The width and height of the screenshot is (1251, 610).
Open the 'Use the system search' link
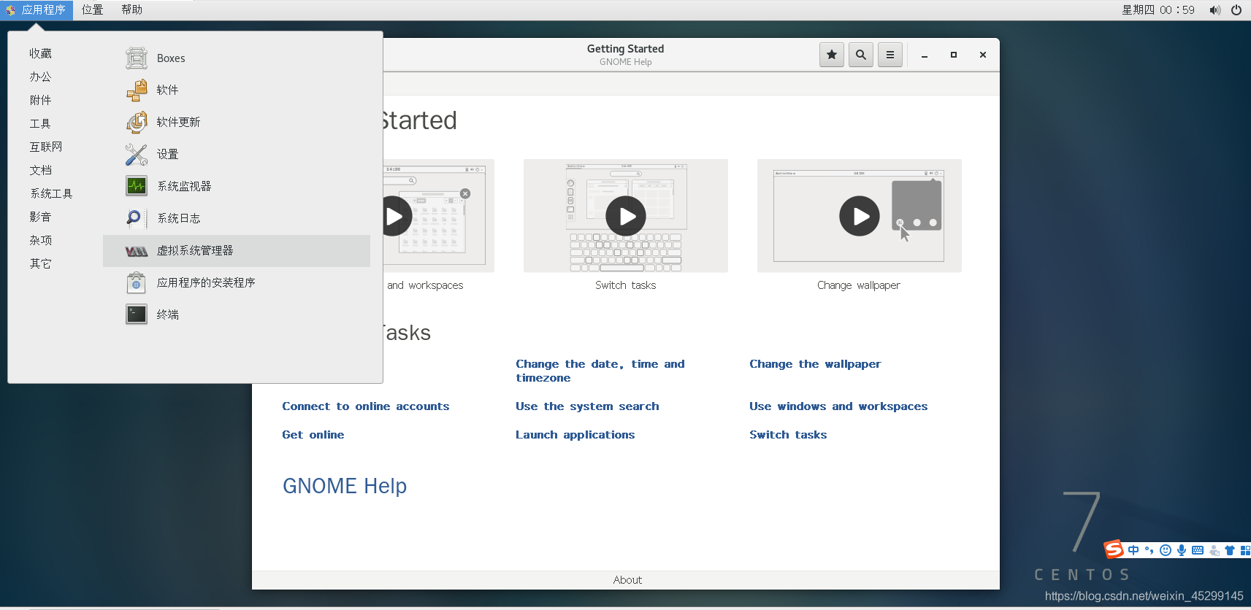[587, 406]
